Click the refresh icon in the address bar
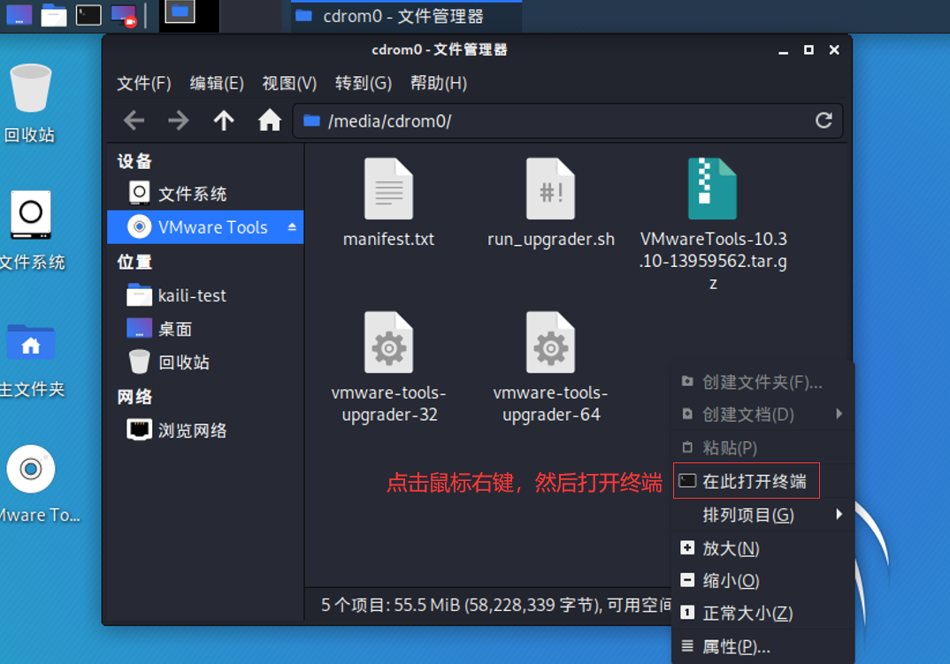Screen dimensions: 950x664 pos(824,121)
